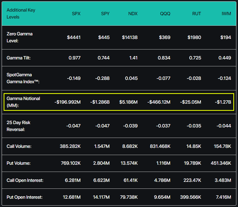Select the SPY column header
Screen dimensions: 238x207
105,14
